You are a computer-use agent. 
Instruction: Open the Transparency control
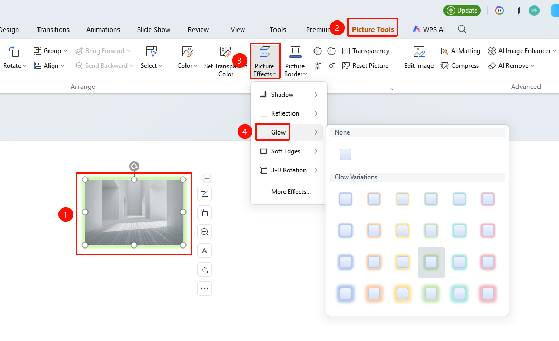[366, 51]
